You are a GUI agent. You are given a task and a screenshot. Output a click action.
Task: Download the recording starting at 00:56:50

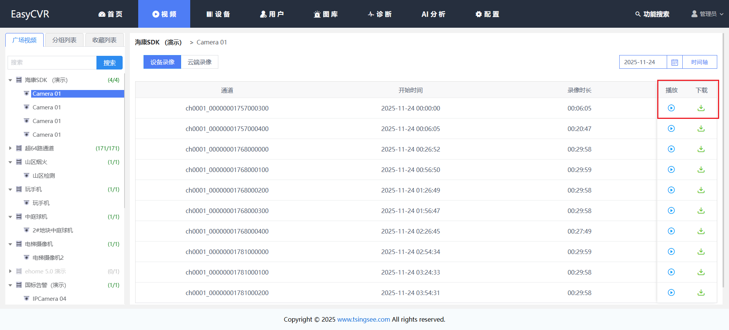[701, 170]
